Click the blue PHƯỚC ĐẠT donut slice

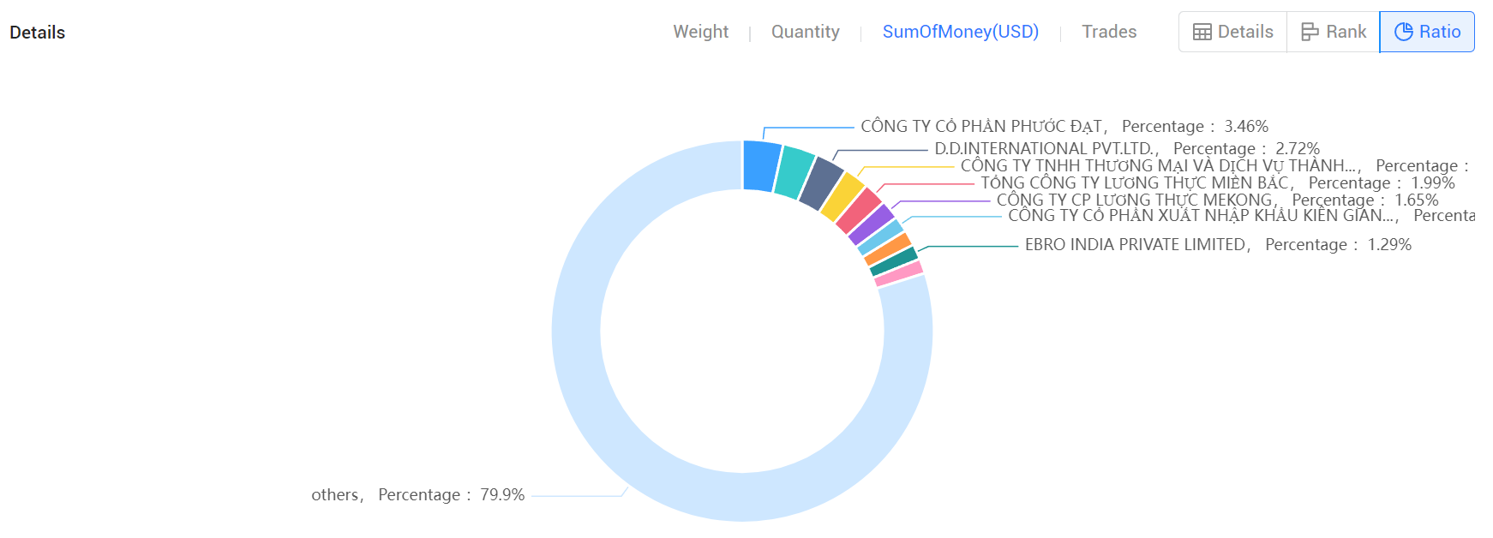(x=760, y=165)
